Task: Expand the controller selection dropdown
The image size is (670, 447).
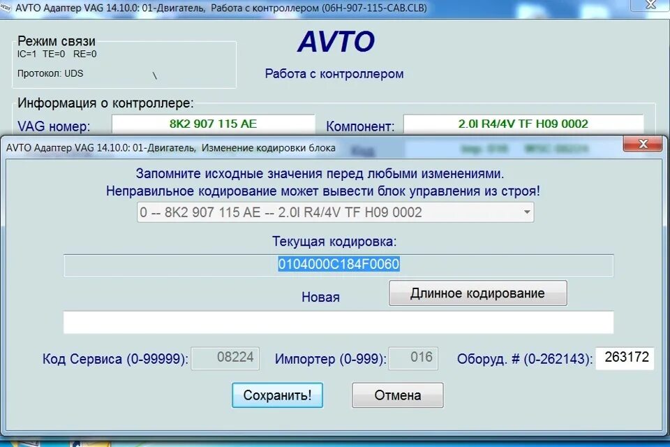Action: point(527,212)
